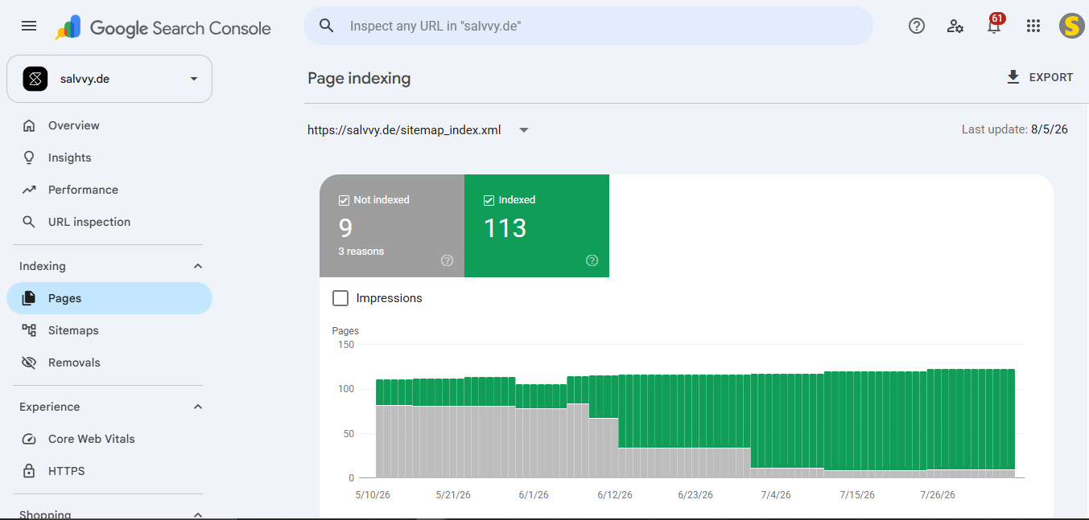The image size is (1089, 520).
Task: Click the Pages documents icon
Action: click(29, 298)
